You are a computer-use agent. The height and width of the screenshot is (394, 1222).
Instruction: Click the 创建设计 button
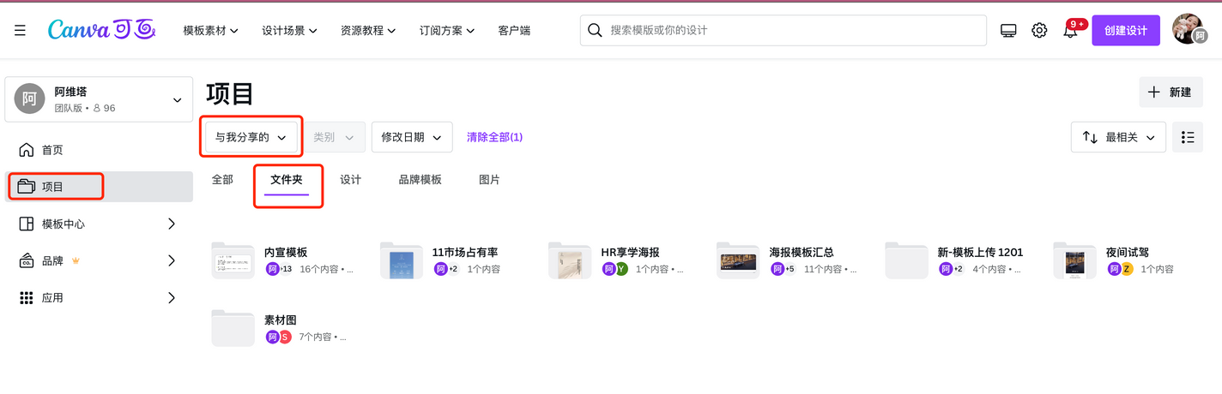click(x=1126, y=30)
